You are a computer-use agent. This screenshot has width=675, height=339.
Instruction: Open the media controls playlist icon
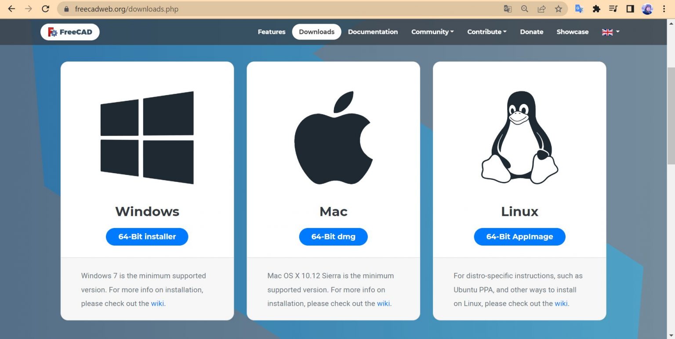613,9
